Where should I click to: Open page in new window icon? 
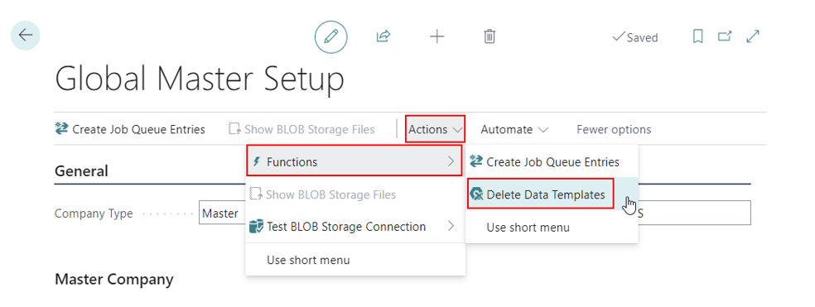(x=725, y=36)
